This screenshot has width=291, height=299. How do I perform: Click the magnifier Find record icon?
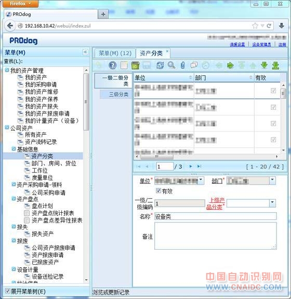coord(171,65)
